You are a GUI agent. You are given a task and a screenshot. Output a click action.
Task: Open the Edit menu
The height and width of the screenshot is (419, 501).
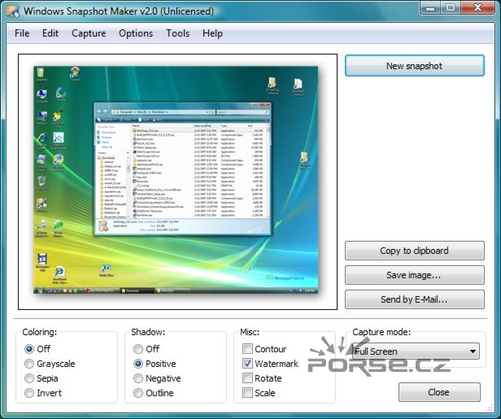pyautogui.click(x=50, y=33)
